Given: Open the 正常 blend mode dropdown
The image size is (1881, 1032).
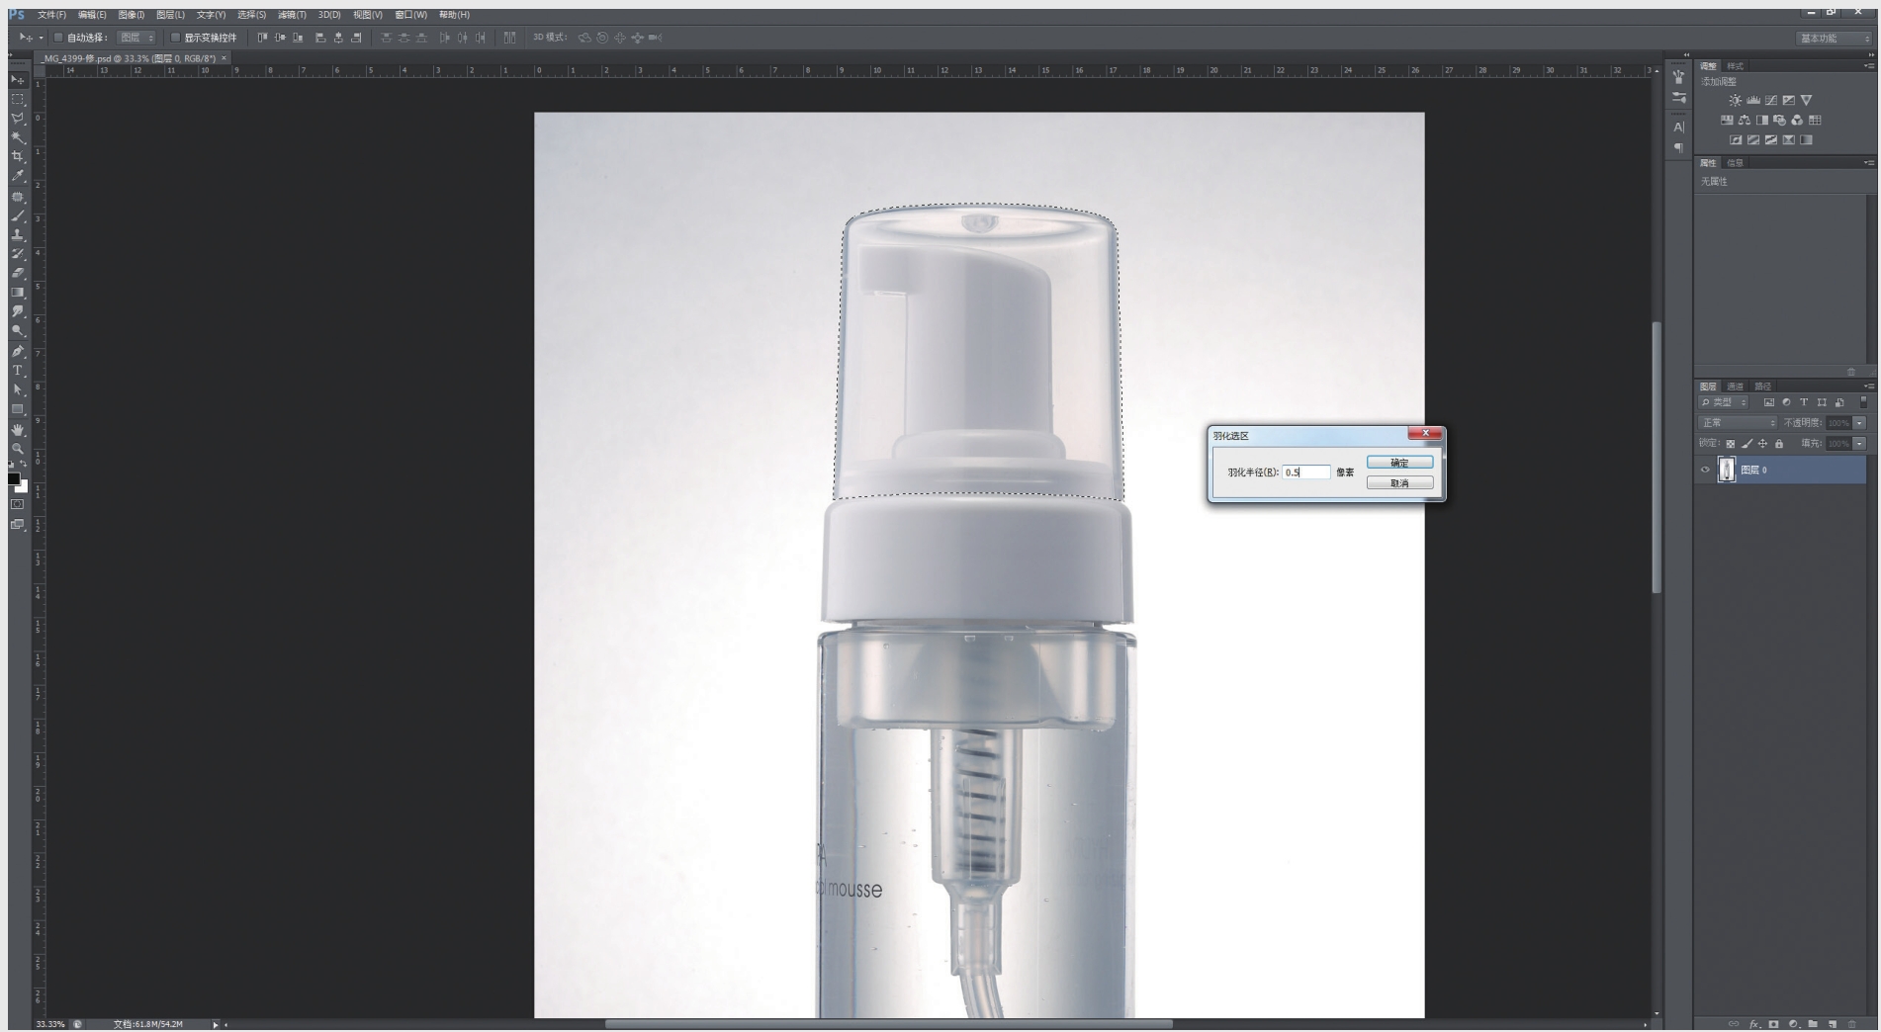Looking at the screenshot, I should pos(1738,423).
